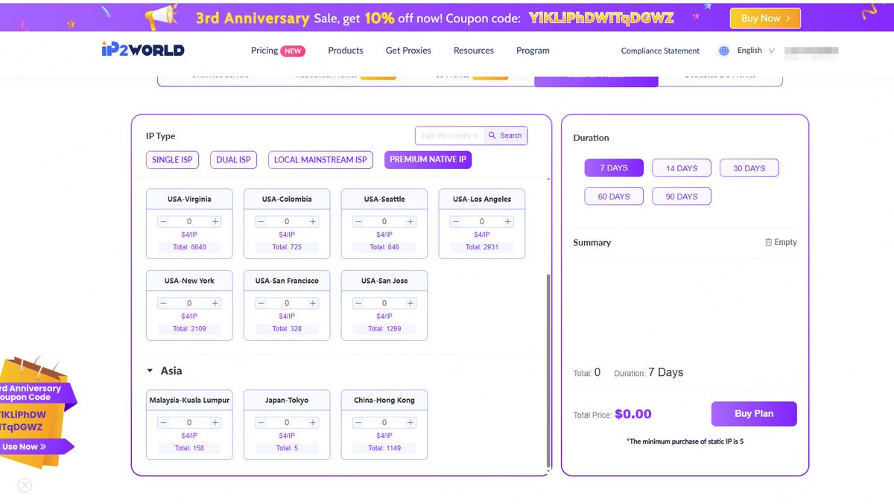The image size is (894, 504).
Task: Increase USA-Los Angeles quantity with plus
Action: pos(508,222)
